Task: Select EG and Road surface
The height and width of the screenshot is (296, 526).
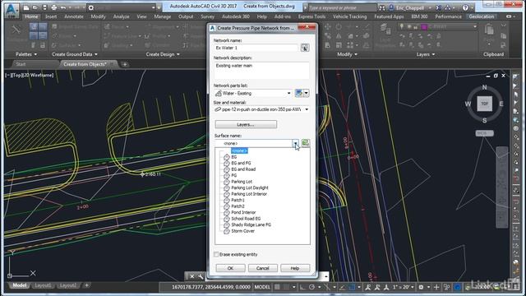Action: [243, 169]
